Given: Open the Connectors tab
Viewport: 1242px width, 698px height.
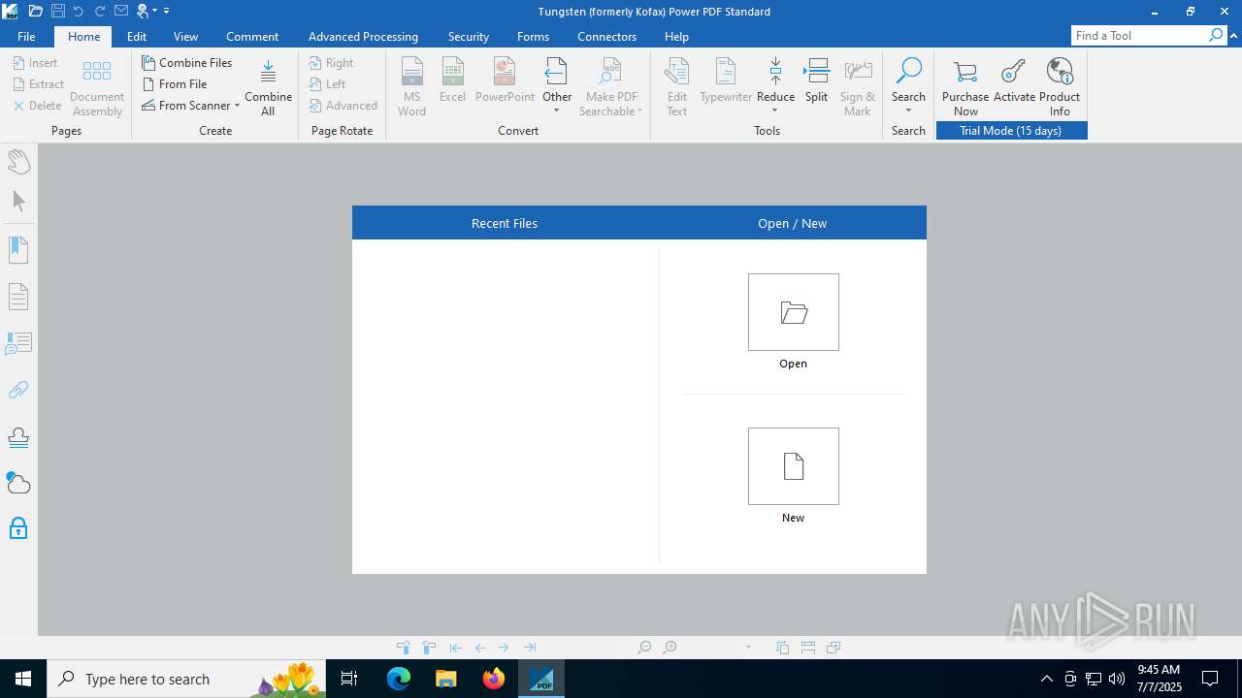Looking at the screenshot, I should (x=607, y=36).
